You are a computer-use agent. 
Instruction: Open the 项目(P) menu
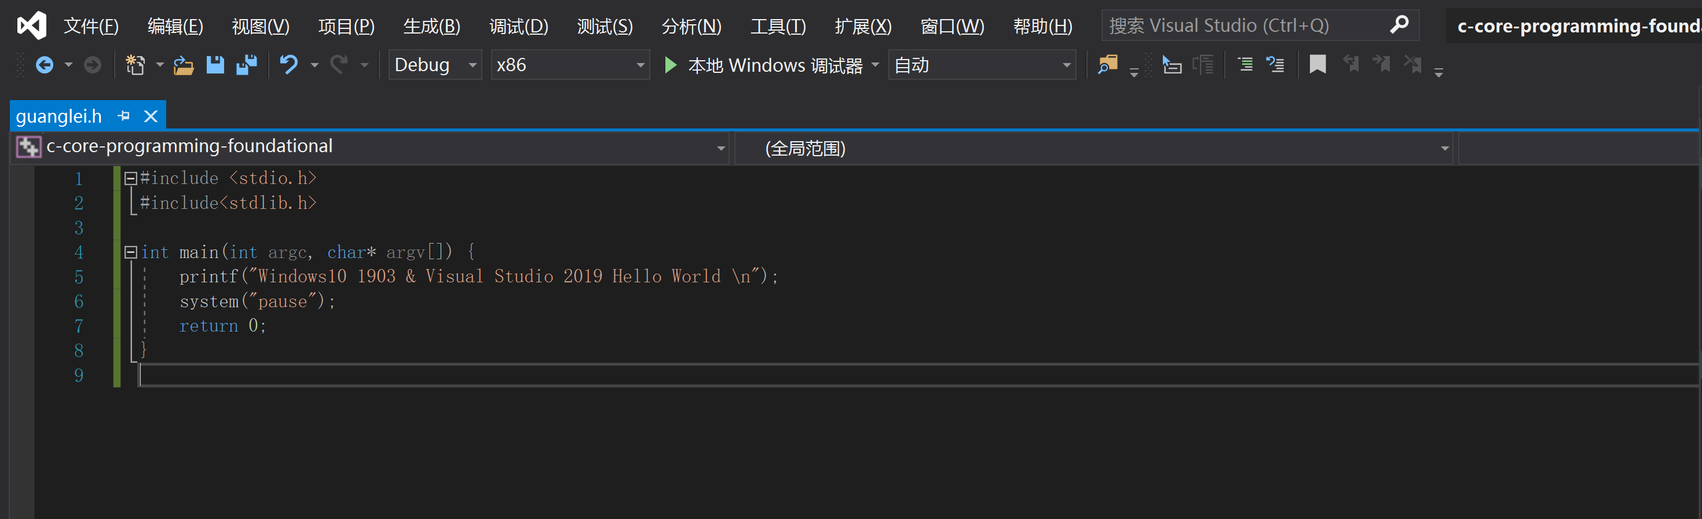click(x=346, y=26)
